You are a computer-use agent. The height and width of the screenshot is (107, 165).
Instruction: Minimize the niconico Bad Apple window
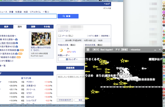(155, 50)
